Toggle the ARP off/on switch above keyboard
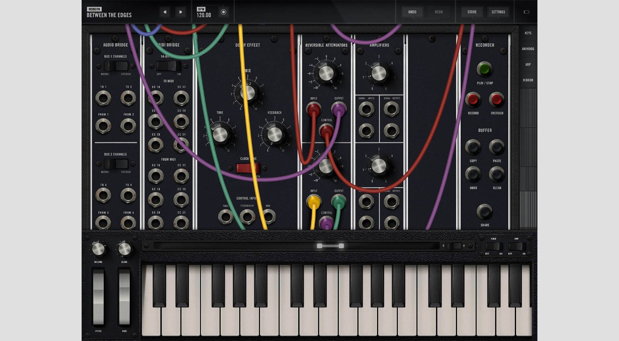Screen dimensions: 619x341 tap(517, 246)
